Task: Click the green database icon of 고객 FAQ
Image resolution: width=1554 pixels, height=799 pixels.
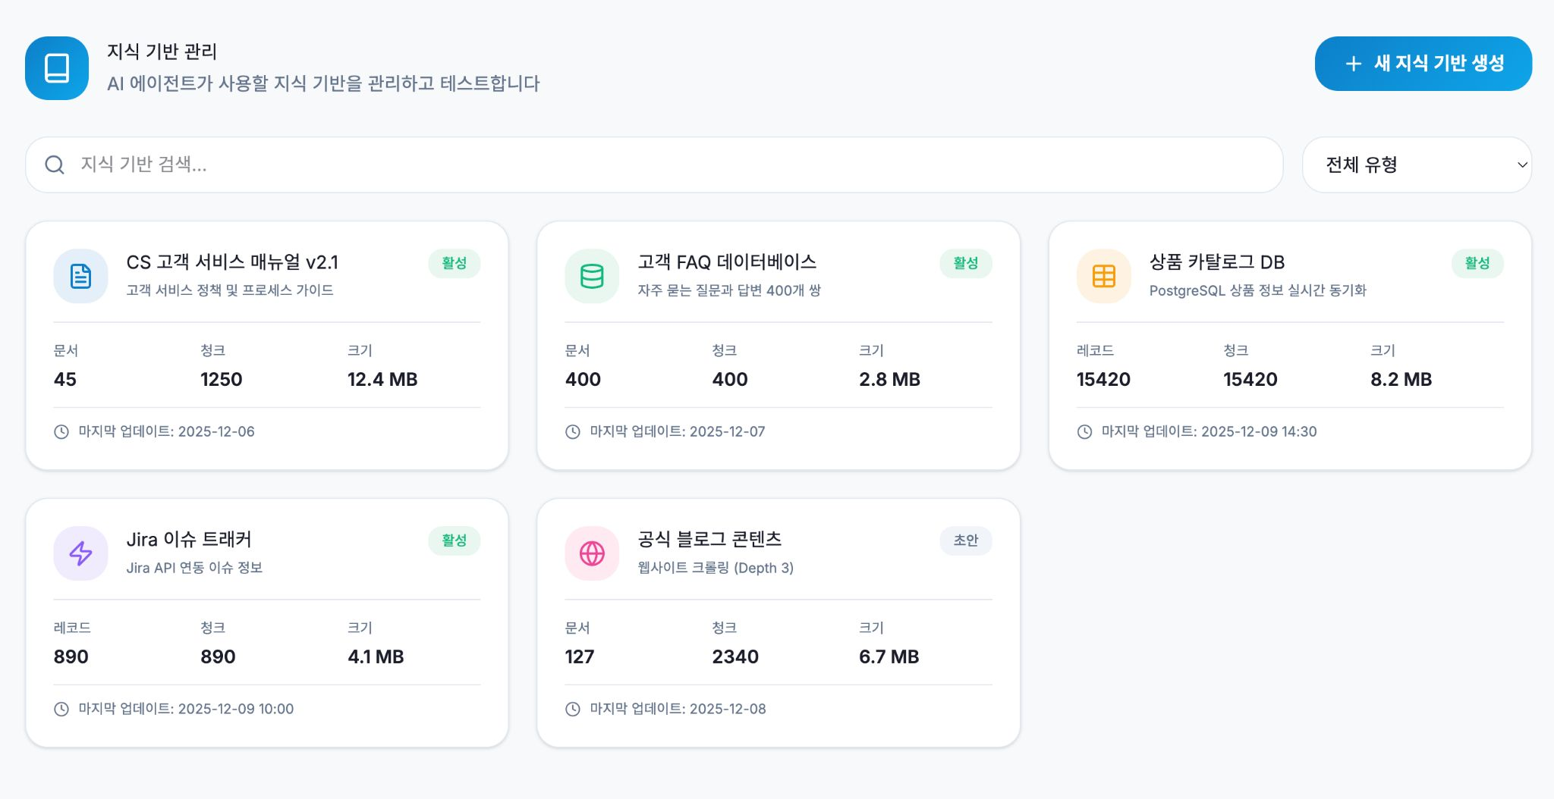Action: [592, 276]
